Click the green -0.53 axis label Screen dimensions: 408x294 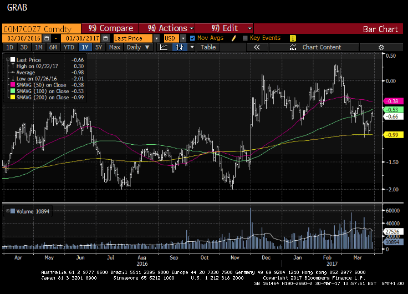click(393, 110)
